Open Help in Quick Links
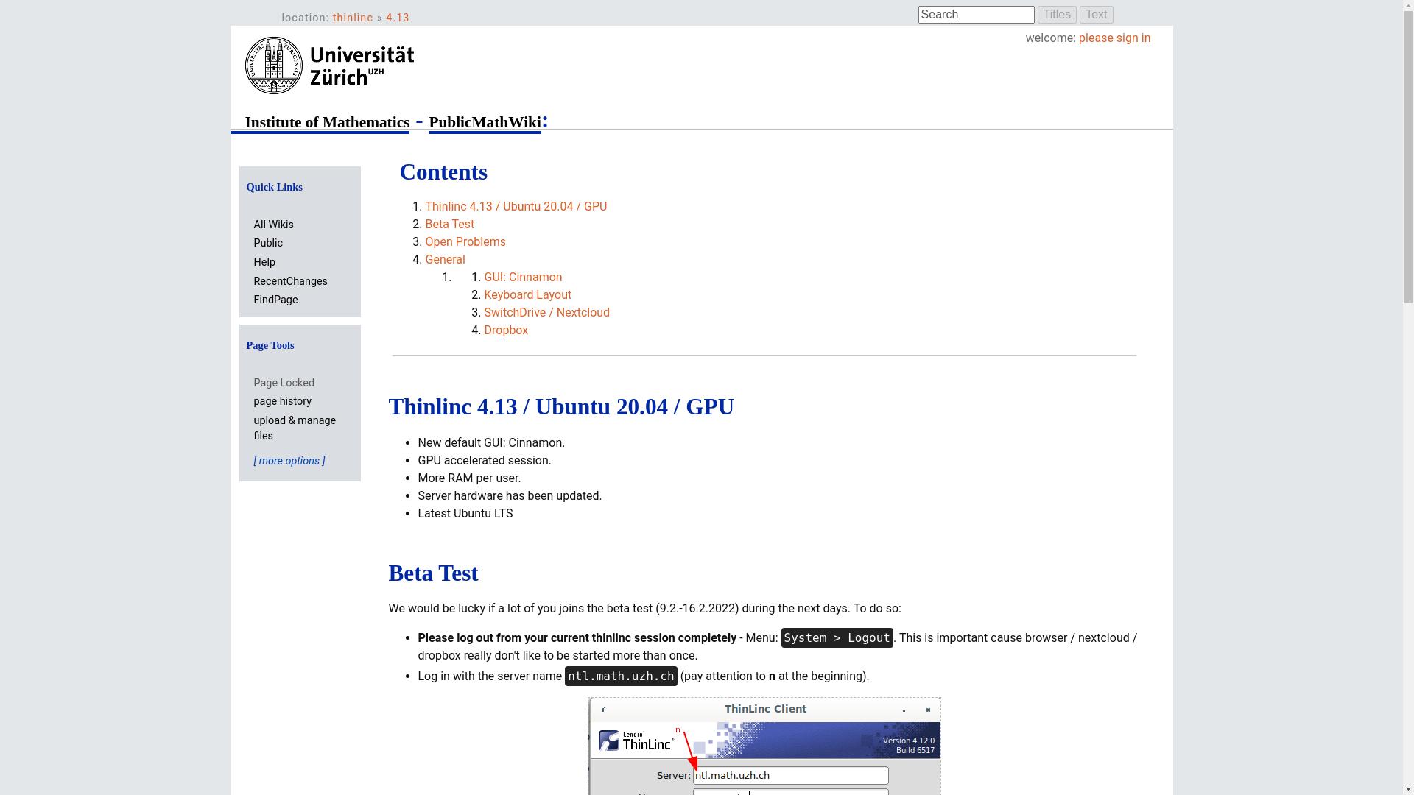1414x795 pixels. coord(264,262)
